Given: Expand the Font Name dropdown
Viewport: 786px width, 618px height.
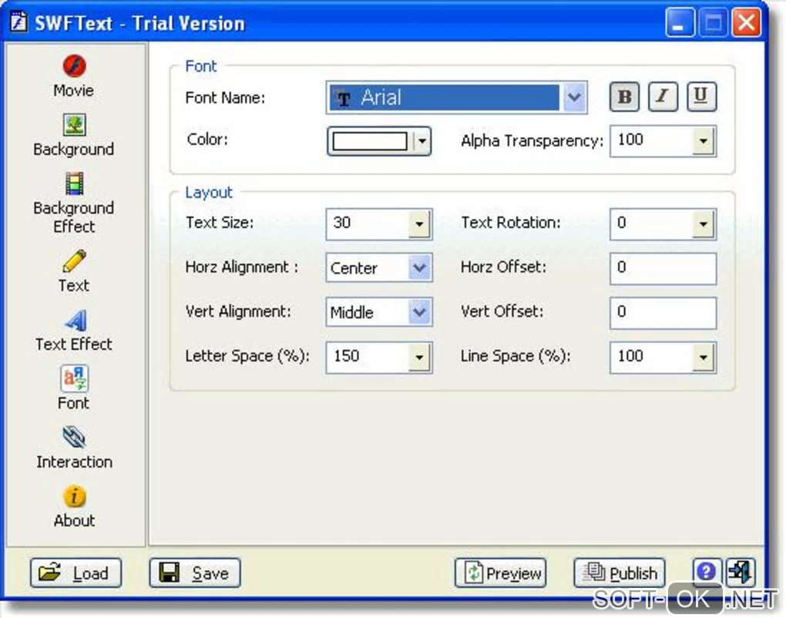Looking at the screenshot, I should (574, 97).
